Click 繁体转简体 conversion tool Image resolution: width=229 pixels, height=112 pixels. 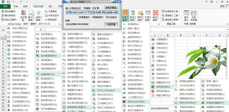pos(8,15)
